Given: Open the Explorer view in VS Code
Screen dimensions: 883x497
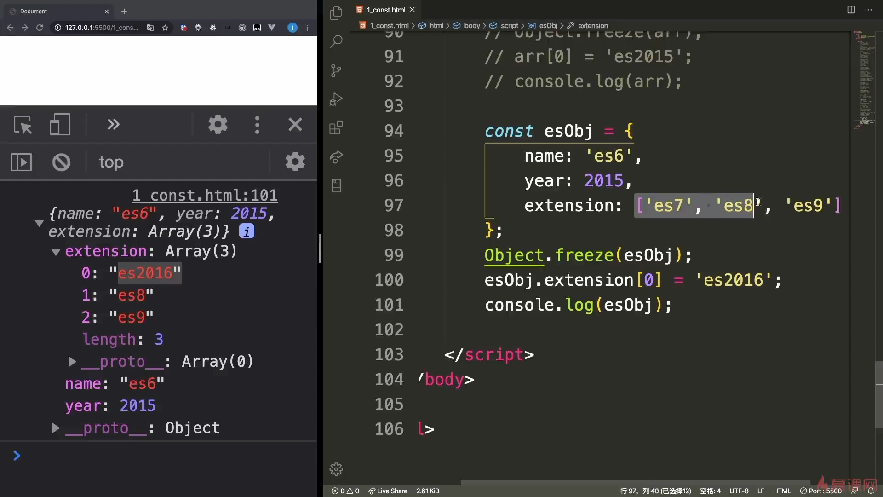Looking at the screenshot, I should tap(336, 13).
